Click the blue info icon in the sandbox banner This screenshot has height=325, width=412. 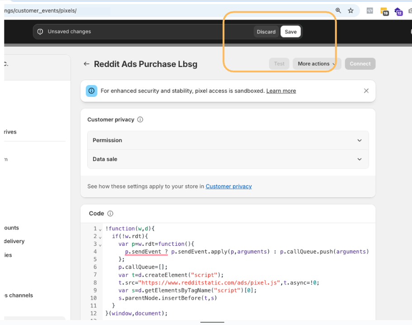(x=91, y=91)
